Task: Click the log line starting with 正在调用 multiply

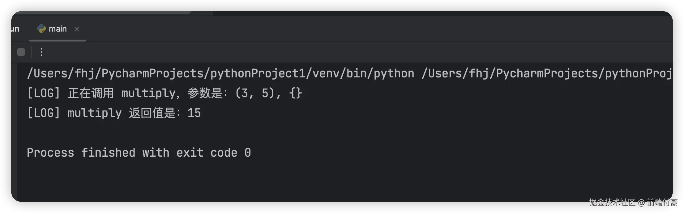Action: [165, 93]
